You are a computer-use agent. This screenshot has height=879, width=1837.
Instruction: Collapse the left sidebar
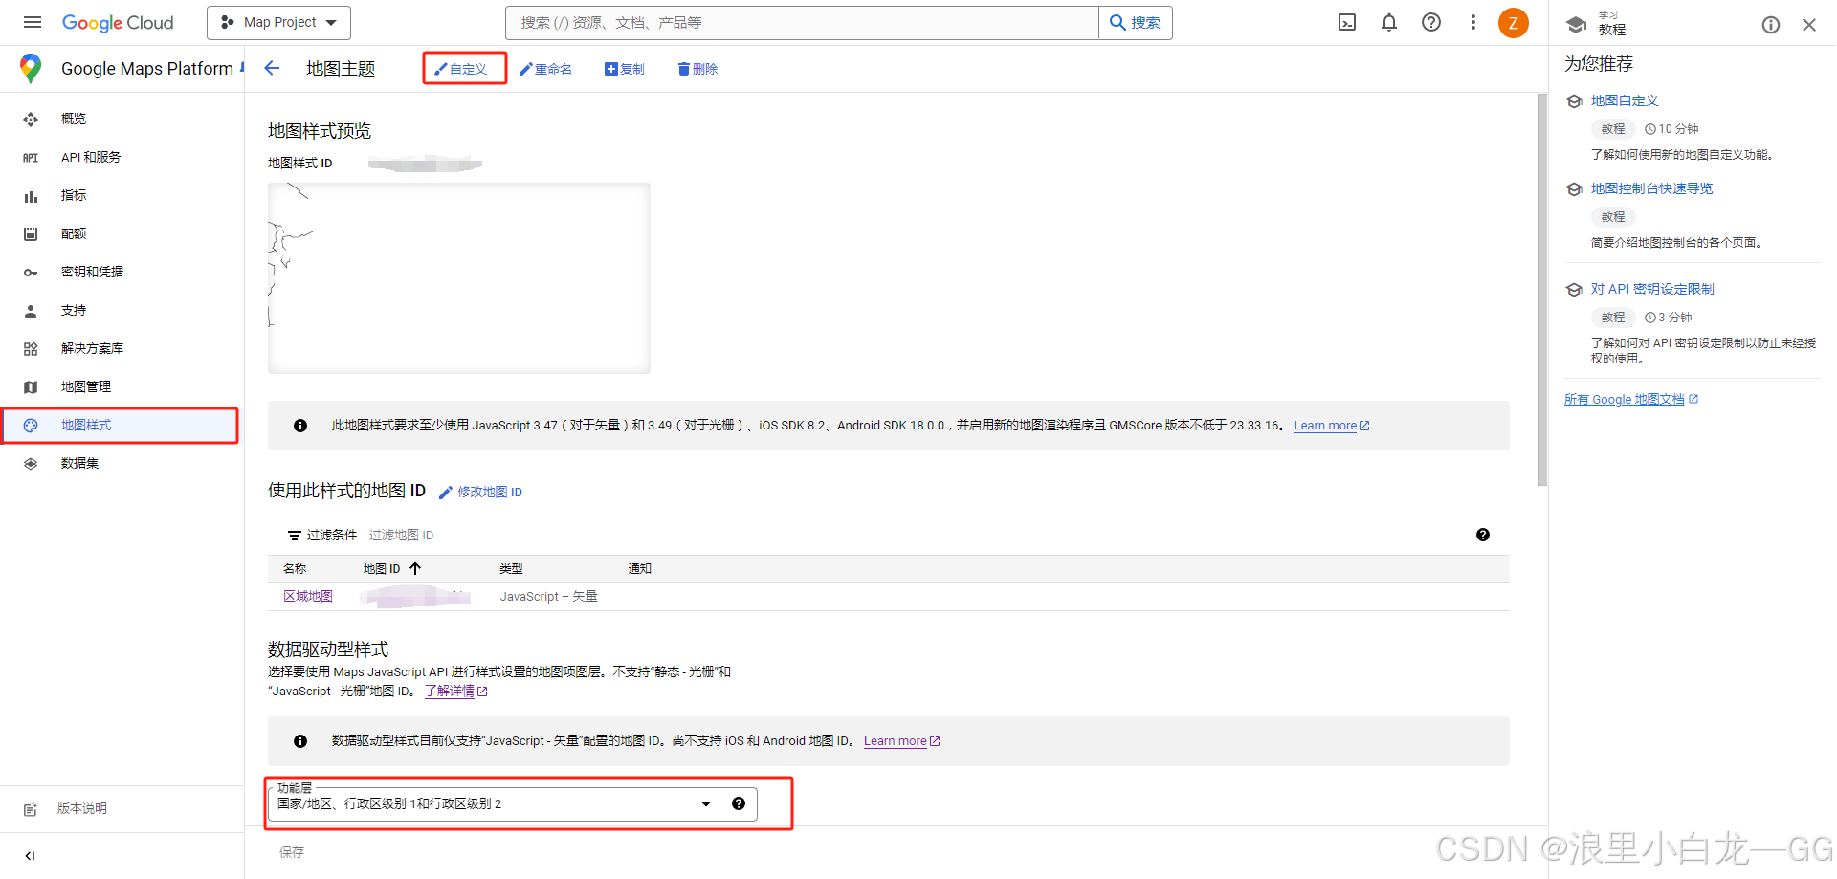(30, 855)
